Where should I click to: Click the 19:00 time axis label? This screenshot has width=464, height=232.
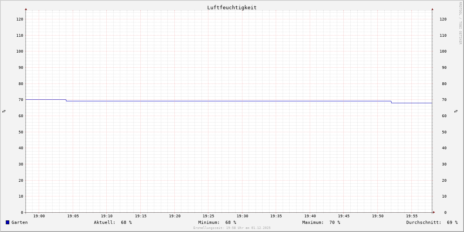coord(39,216)
